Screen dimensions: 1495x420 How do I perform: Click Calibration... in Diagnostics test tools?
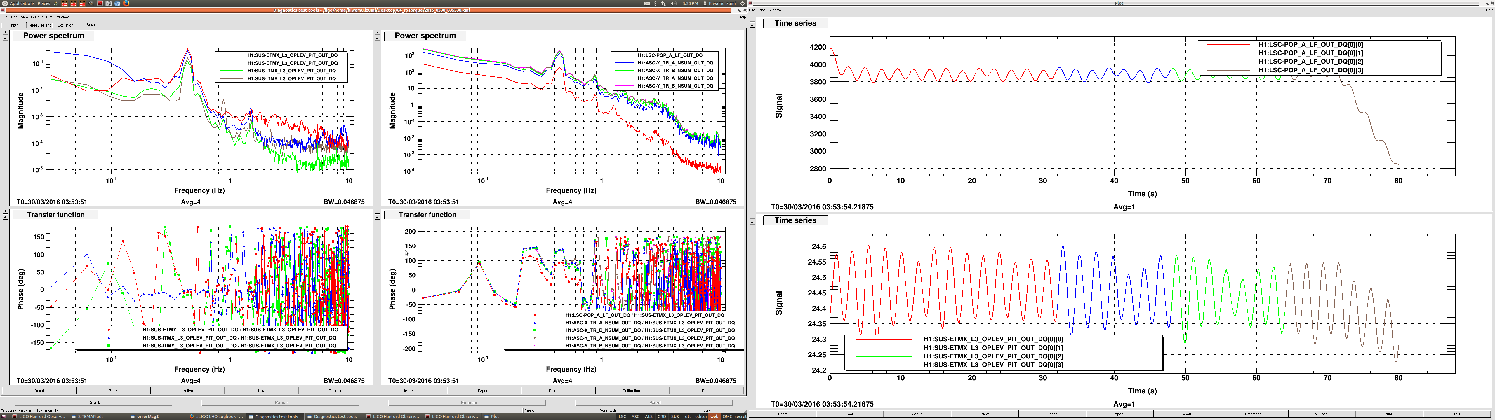(632, 391)
